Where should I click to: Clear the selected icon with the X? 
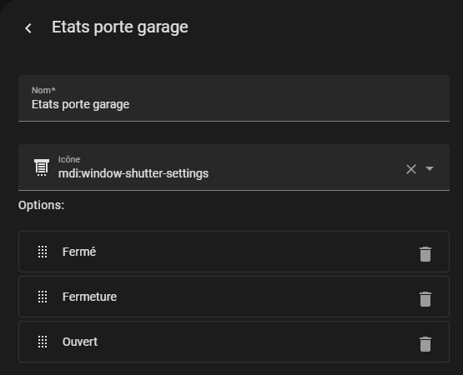coord(411,169)
